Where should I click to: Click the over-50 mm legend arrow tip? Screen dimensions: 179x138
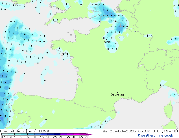tap(89, 134)
